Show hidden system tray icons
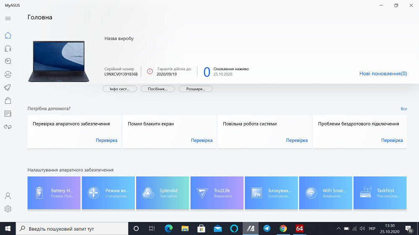The width and height of the screenshot is (419, 235). pyautogui.click(x=338, y=229)
